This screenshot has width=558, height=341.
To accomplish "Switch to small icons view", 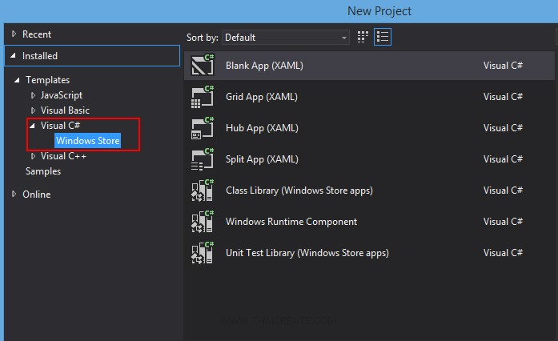I will (363, 37).
